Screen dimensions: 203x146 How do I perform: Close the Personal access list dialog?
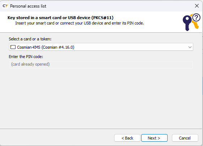pyautogui.click(x=197, y=6)
